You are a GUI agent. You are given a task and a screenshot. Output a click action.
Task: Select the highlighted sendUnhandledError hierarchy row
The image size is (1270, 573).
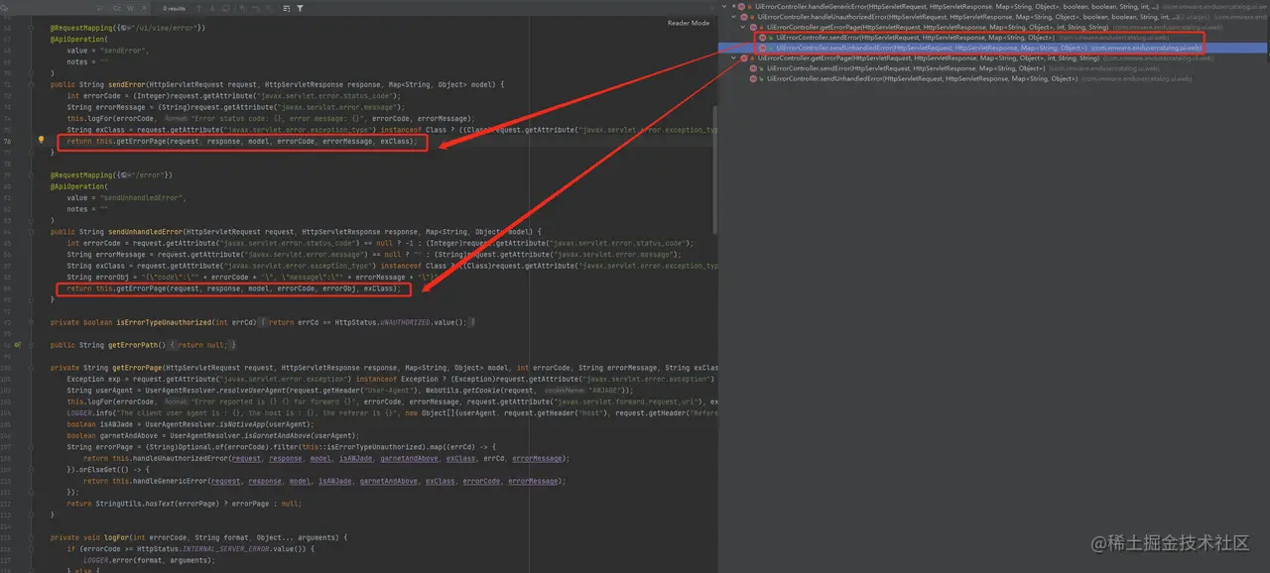(x=995, y=48)
